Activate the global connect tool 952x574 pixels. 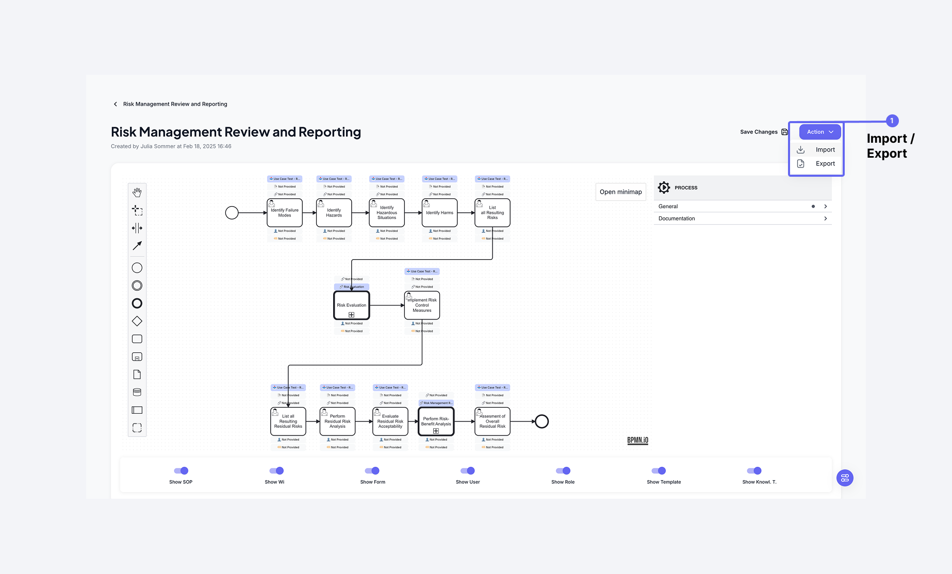pos(137,246)
